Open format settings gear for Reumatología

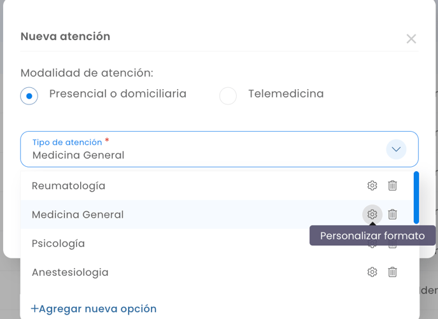372,185
